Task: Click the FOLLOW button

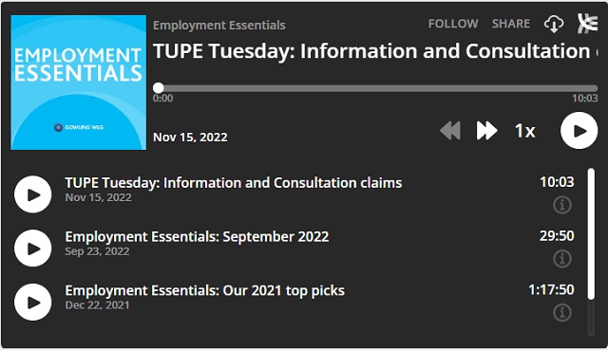Action: (453, 24)
